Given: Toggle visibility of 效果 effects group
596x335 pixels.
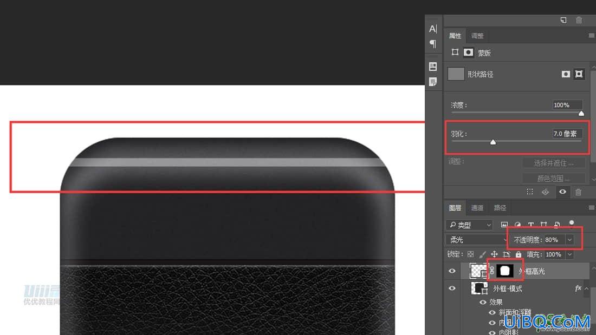Looking at the screenshot, I should (x=483, y=303).
